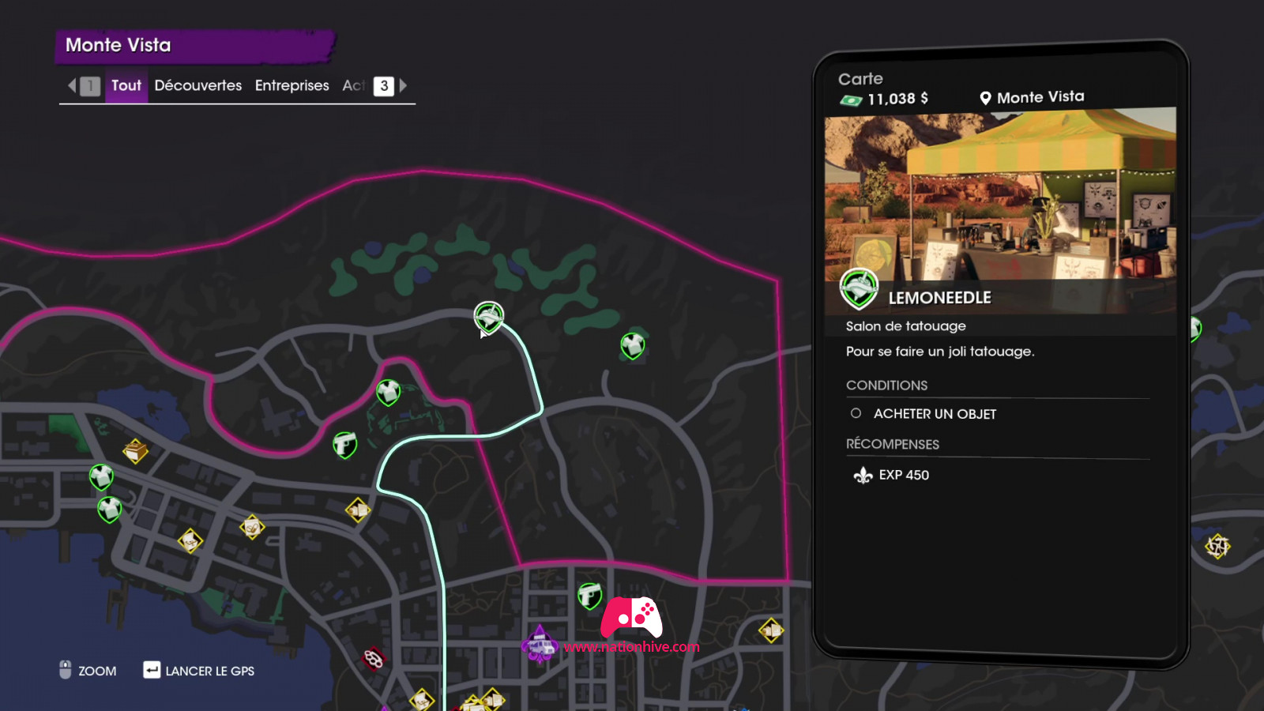Click the purple Saints food truck venture marker
This screenshot has height=711, width=1264.
tap(540, 643)
